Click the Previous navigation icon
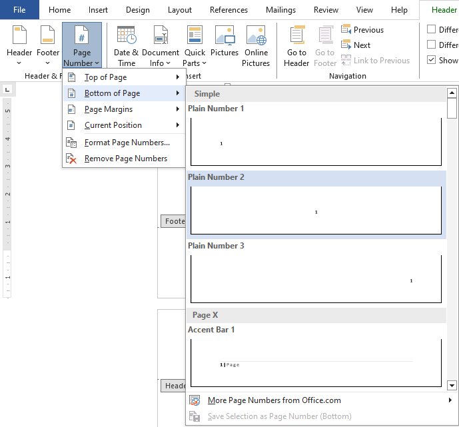Viewport: 459px width, 427px height. tap(346, 29)
